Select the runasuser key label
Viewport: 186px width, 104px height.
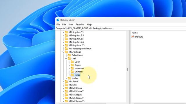pyautogui.click(x=79, y=68)
